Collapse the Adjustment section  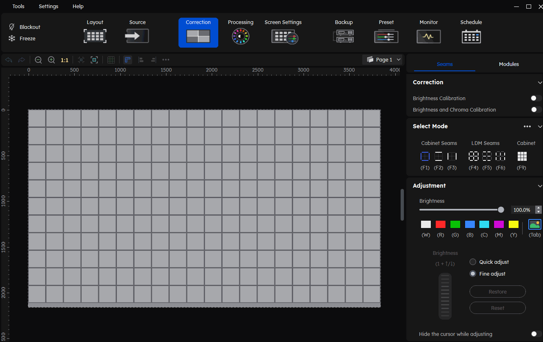[x=540, y=186]
